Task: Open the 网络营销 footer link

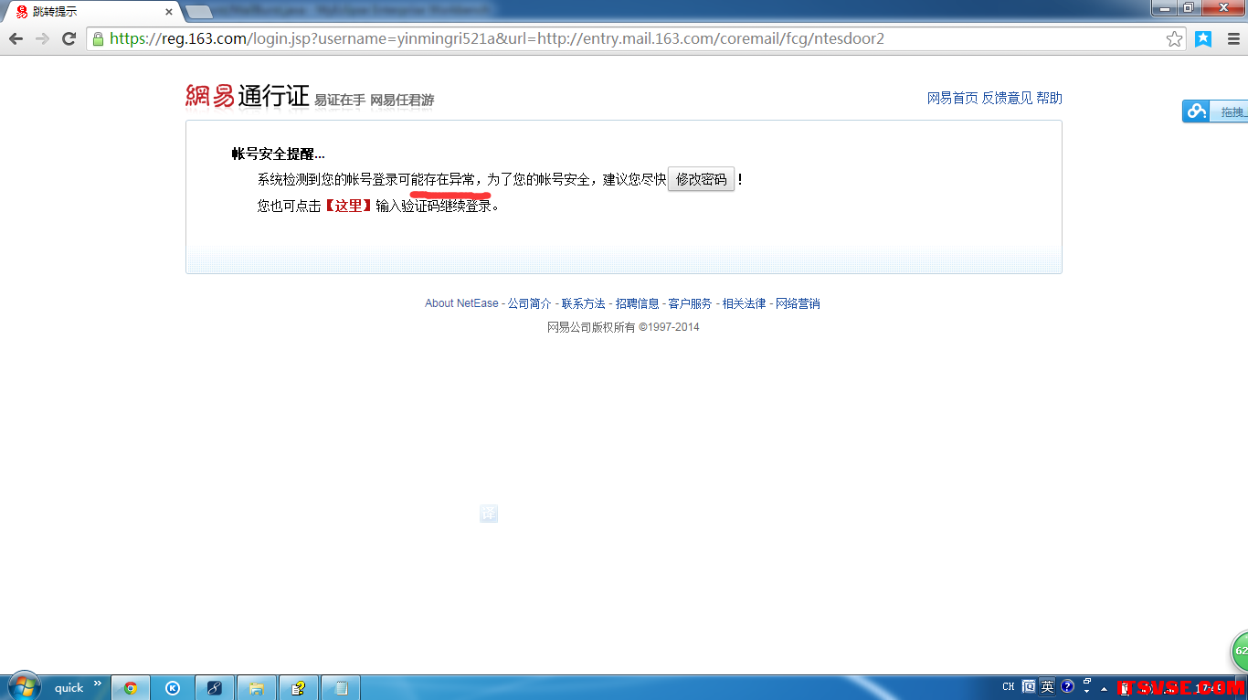Action: 798,303
